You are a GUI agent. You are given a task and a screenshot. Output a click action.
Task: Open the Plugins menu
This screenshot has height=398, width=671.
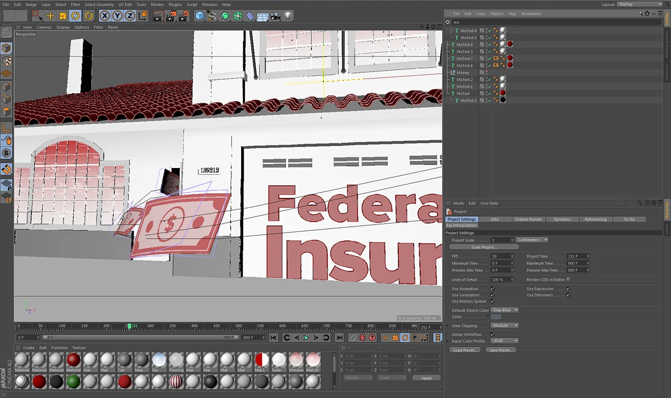point(175,4)
